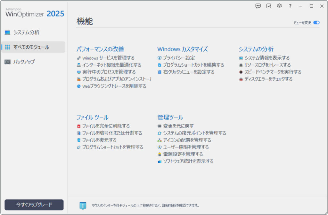Open ユーザー権限を管理する

(186, 147)
